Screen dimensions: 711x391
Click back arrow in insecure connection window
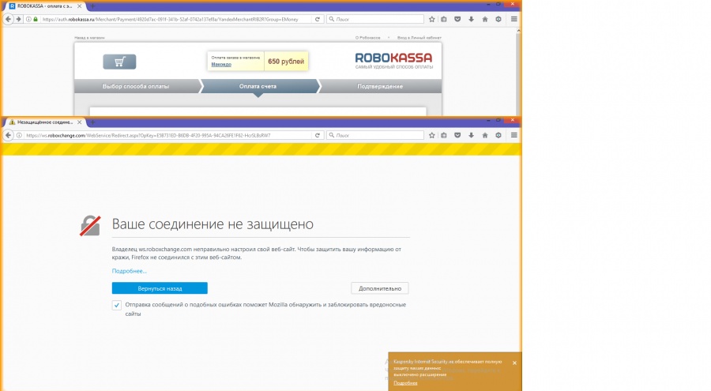click(x=8, y=135)
